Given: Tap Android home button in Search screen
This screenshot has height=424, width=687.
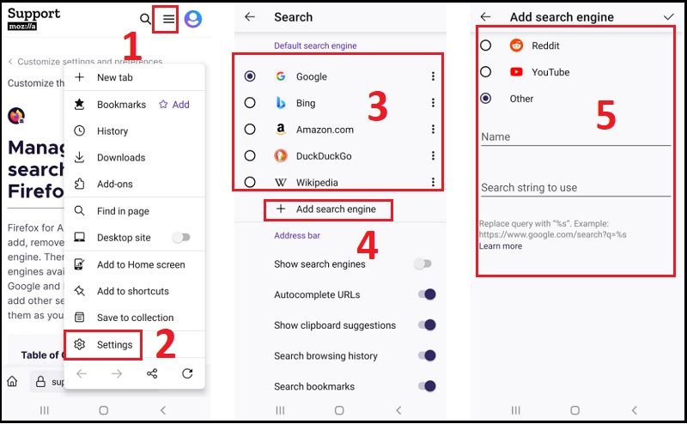Looking at the screenshot, I should point(339,410).
